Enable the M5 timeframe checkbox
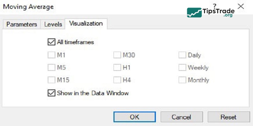 [51, 67]
